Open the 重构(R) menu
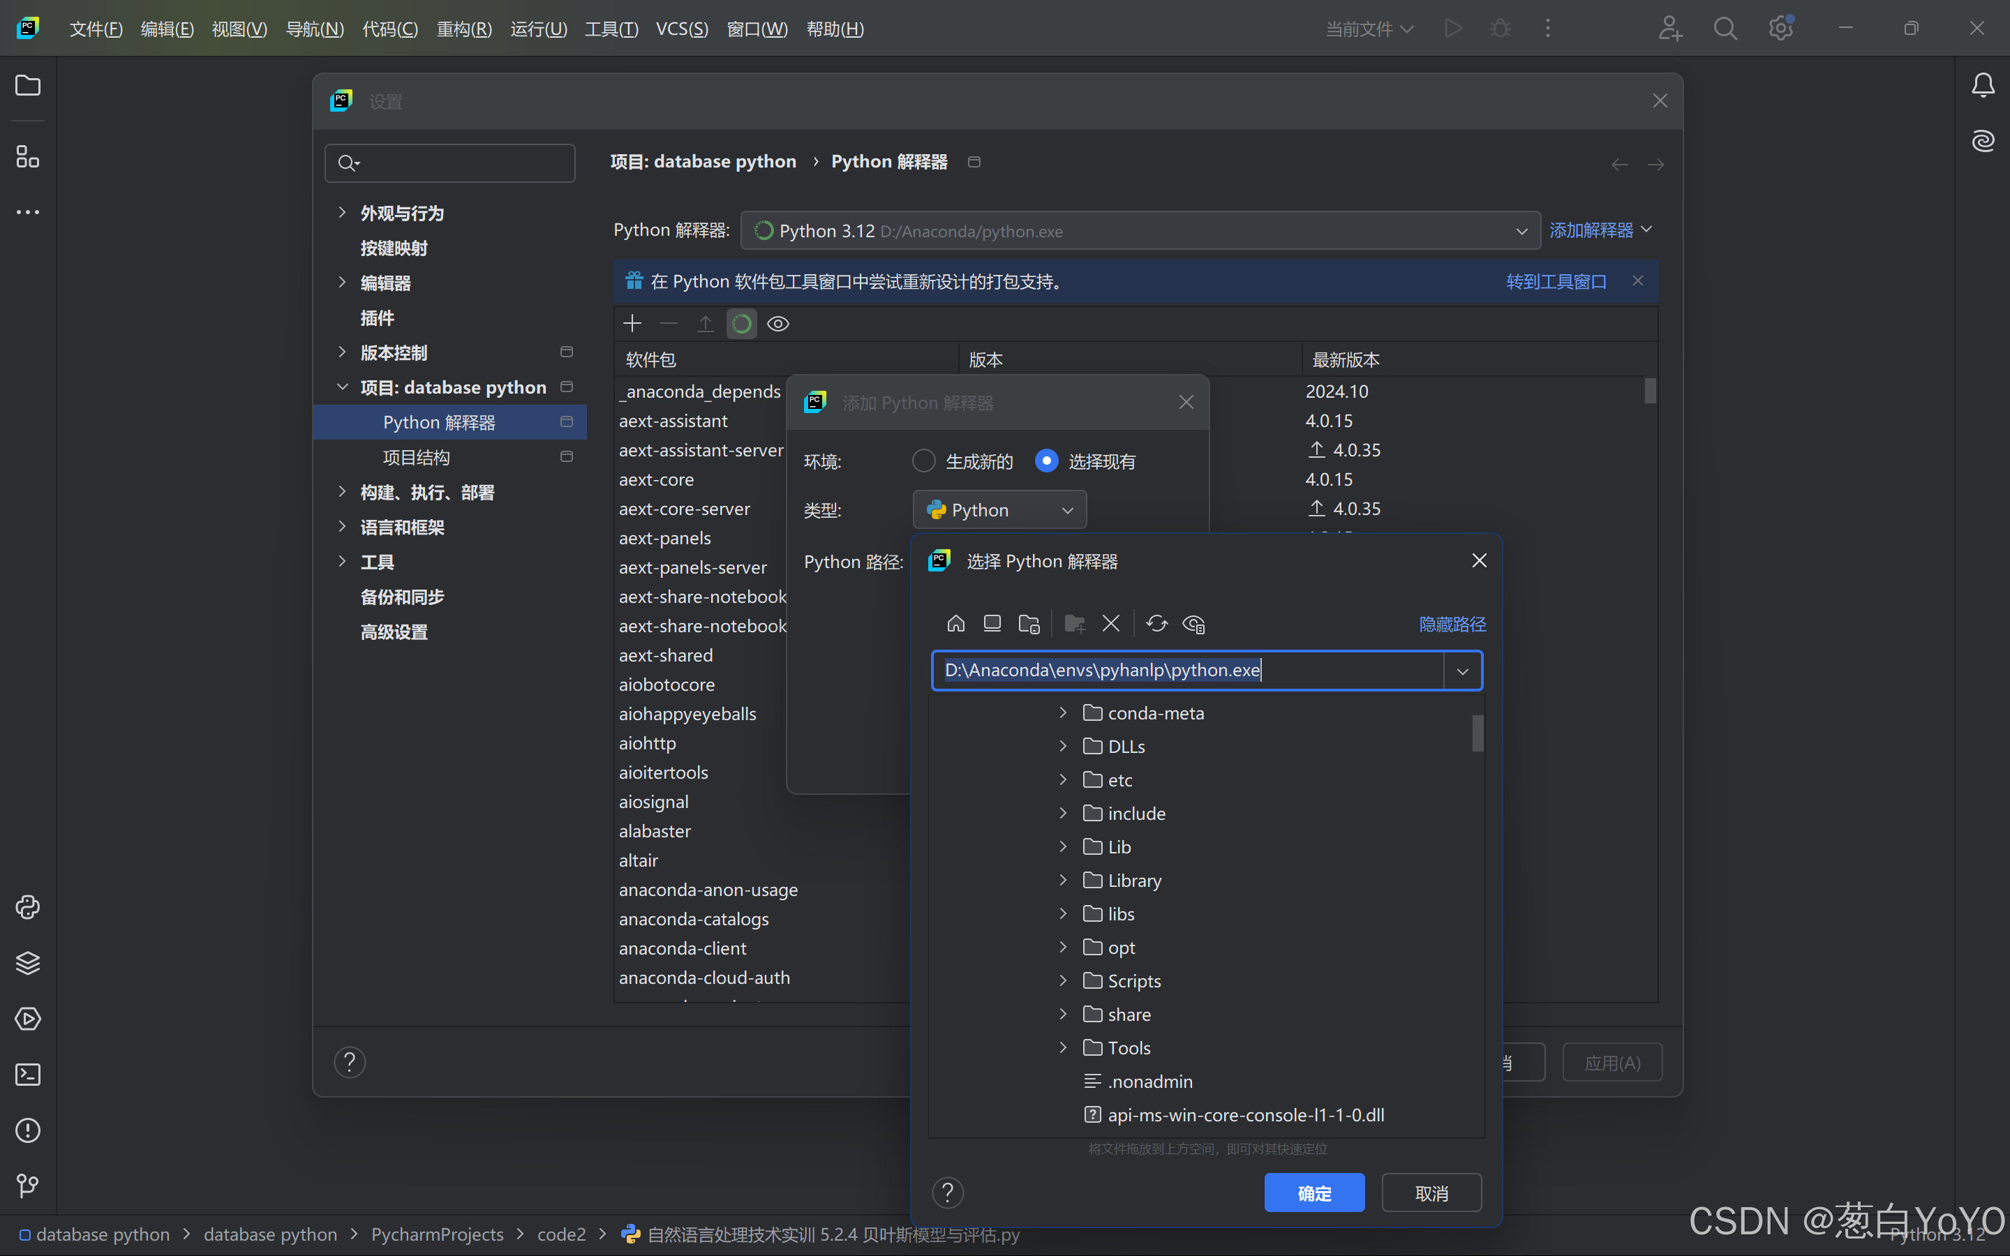The width and height of the screenshot is (2010, 1256). click(464, 29)
